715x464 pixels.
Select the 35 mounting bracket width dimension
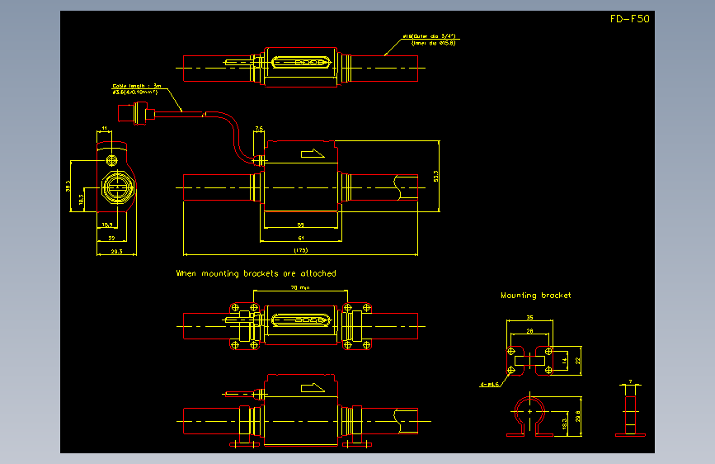point(530,317)
